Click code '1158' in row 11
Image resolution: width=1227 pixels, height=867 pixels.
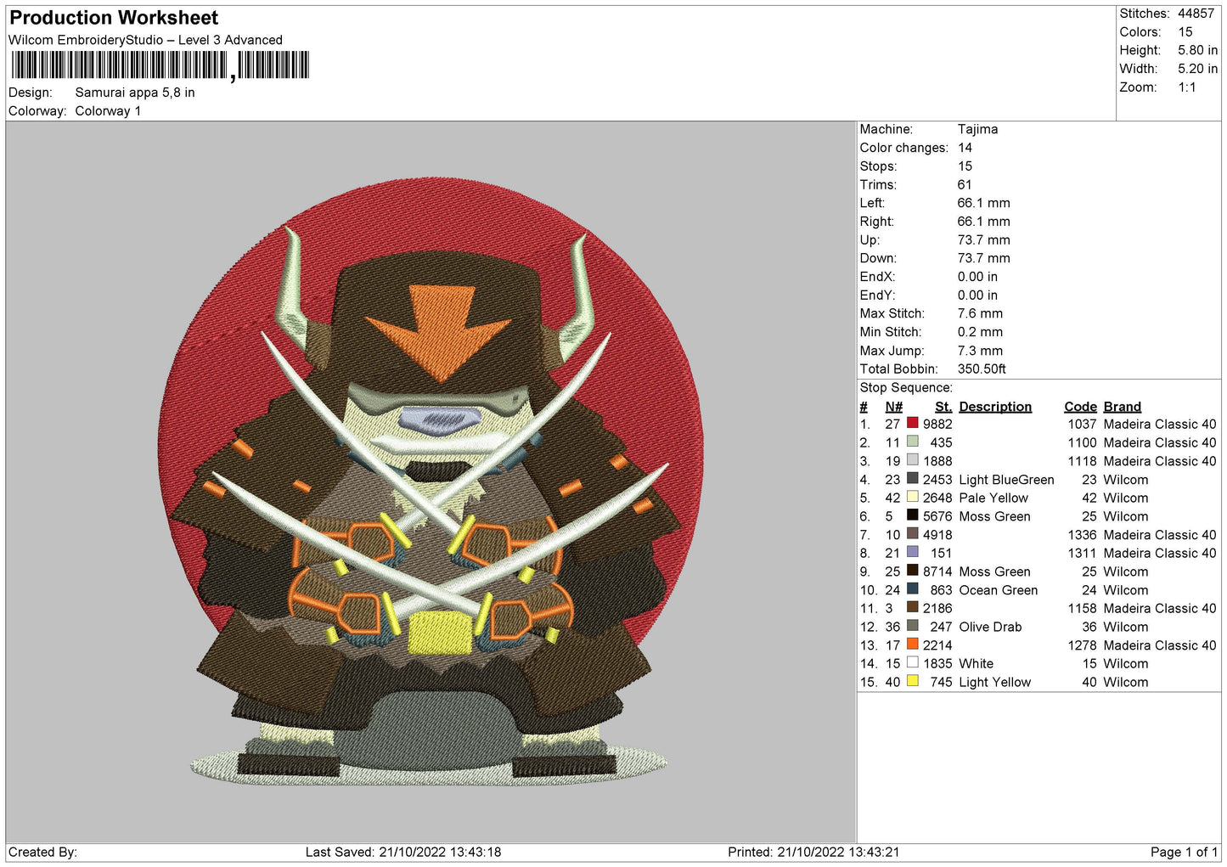click(x=1082, y=608)
